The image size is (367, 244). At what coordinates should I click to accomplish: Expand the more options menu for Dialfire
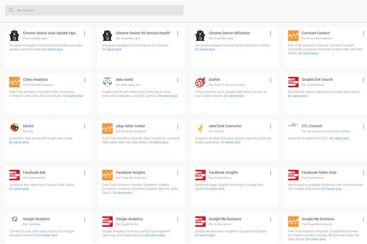[x=271, y=80]
